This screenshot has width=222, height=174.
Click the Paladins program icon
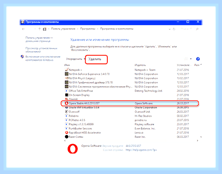click(x=66, y=116)
